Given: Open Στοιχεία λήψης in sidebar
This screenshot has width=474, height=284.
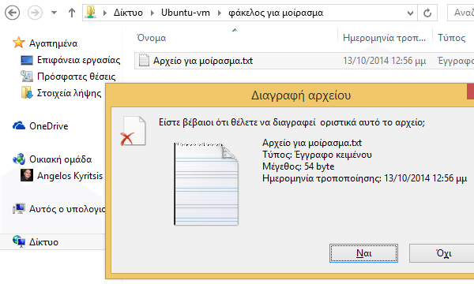Looking at the screenshot, I should click(x=70, y=93).
